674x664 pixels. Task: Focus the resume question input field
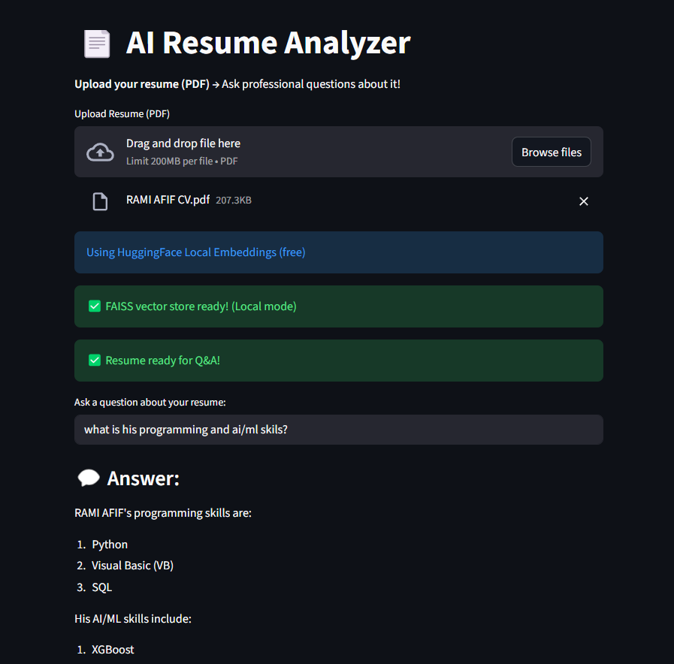[x=339, y=430]
